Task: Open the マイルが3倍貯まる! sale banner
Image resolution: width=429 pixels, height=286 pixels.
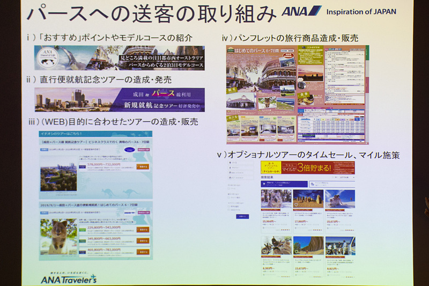Action: [308, 167]
